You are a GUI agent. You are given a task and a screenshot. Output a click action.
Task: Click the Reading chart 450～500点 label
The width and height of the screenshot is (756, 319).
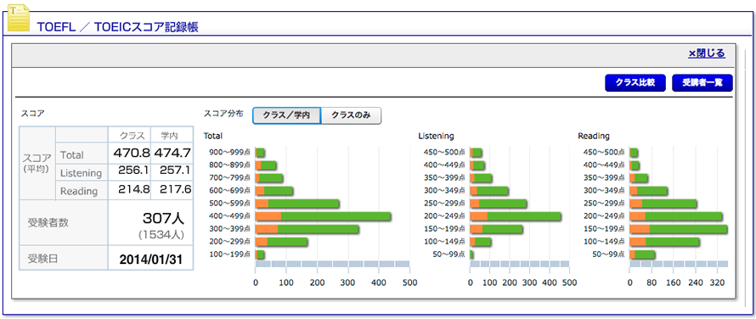pyautogui.click(x=605, y=152)
